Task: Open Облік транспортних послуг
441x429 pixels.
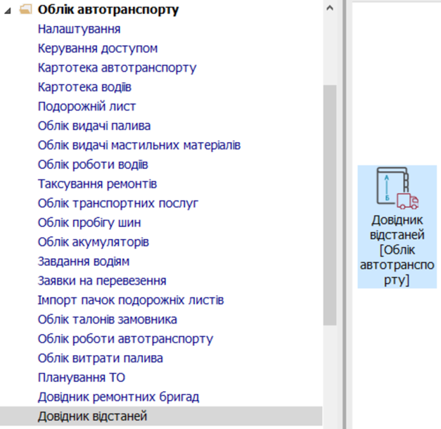Action: click(118, 203)
